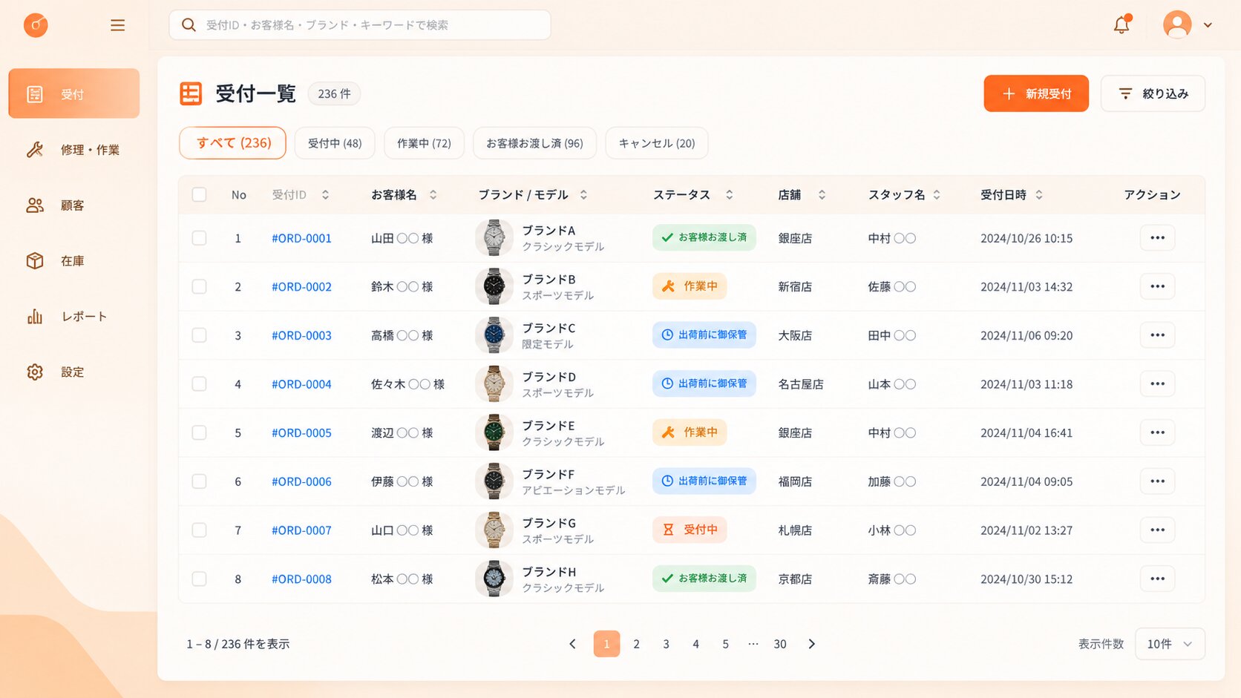The image size is (1241, 698).
Task: Open the 絞り込み filter button
Action: [1153, 93]
